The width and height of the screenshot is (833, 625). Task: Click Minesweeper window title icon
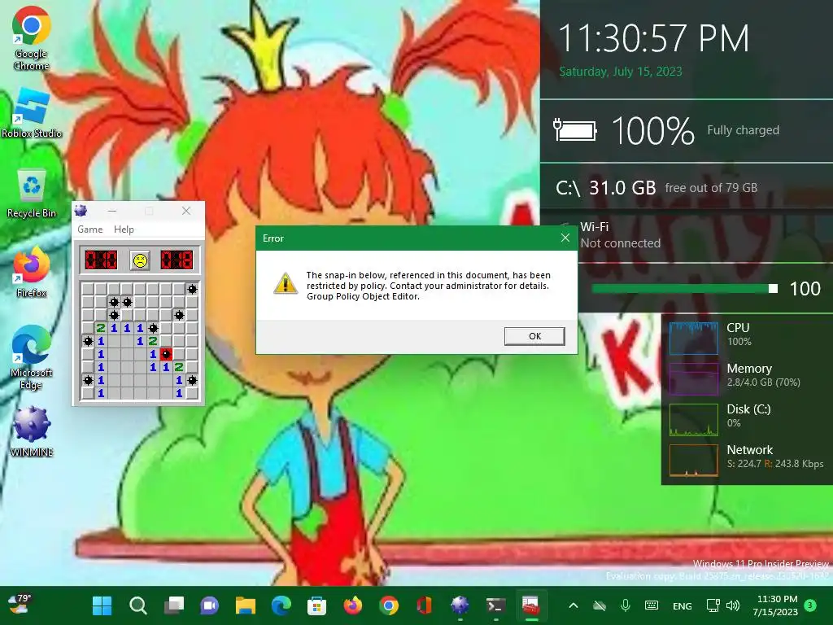click(x=81, y=211)
